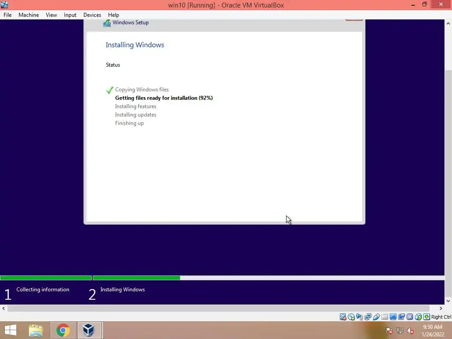Open the audio status indicator
This screenshot has height=339, width=452.
click(x=359, y=317)
